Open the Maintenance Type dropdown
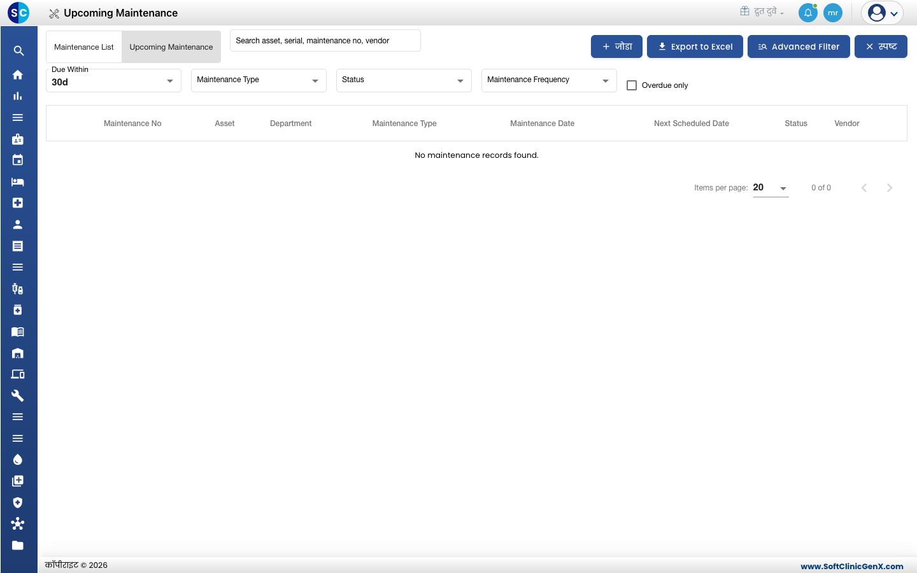The height and width of the screenshot is (573, 917). pyautogui.click(x=259, y=80)
